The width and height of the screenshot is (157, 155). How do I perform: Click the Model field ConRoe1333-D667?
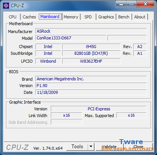click(x=71, y=38)
